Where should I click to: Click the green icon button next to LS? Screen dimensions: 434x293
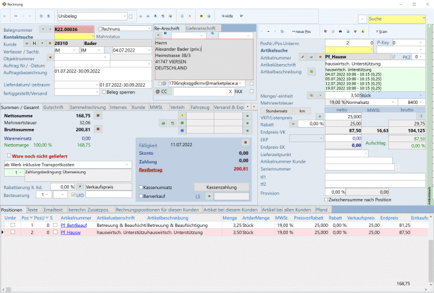[x=209, y=196]
